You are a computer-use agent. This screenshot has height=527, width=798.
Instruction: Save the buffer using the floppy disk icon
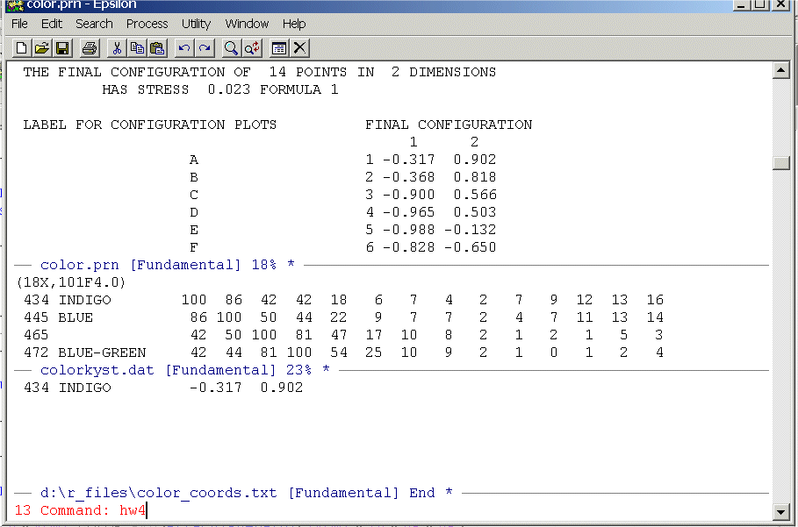62,47
